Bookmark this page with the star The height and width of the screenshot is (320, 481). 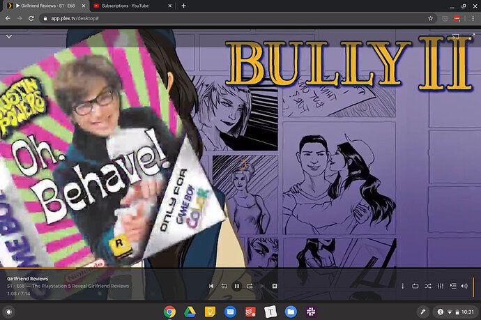[430, 18]
